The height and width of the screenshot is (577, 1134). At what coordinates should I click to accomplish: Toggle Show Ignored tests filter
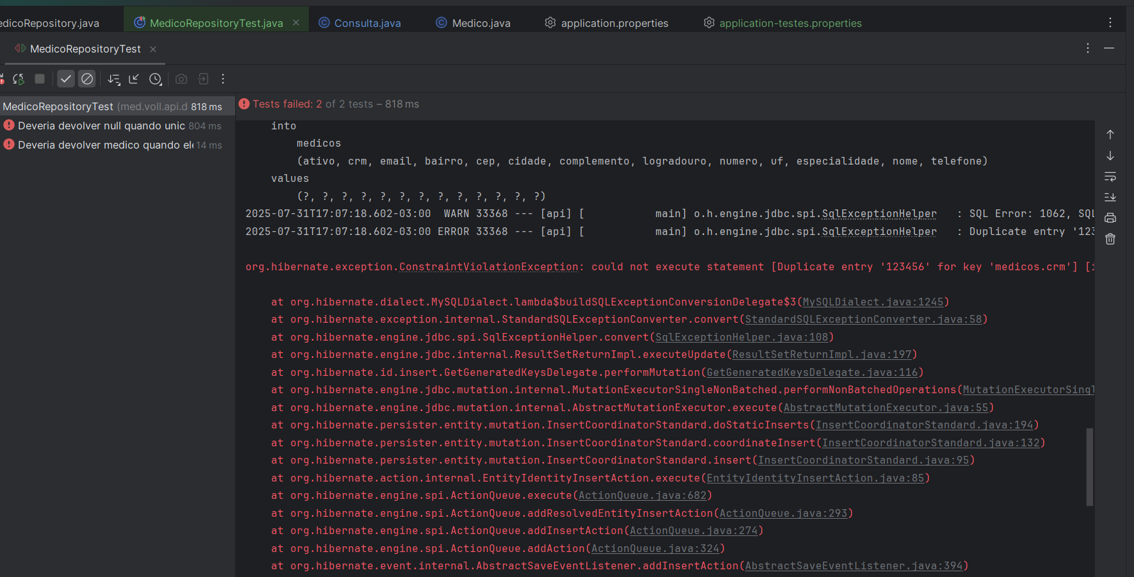(87, 79)
